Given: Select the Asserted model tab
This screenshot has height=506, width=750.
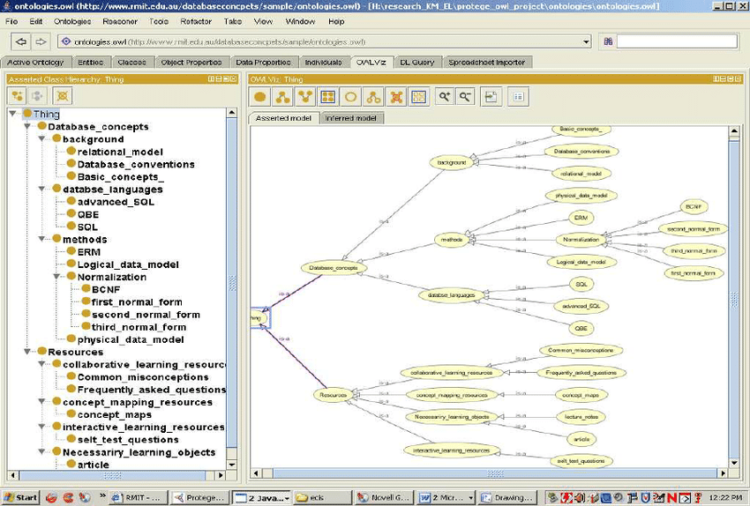Looking at the screenshot, I should (283, 118).
